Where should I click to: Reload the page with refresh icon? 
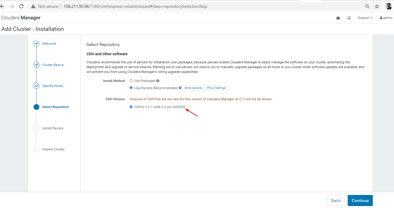(21, 6)
